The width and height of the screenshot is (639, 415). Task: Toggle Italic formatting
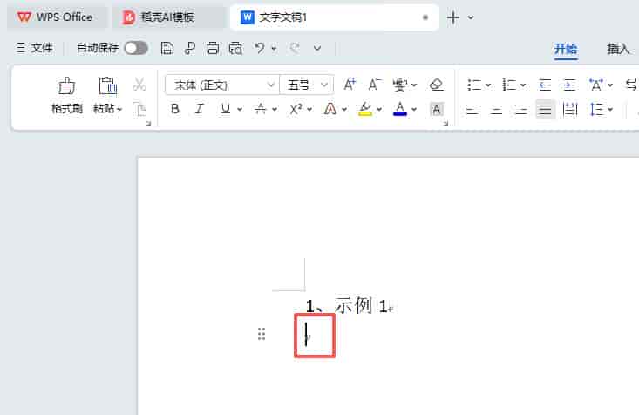click(200, 109)
